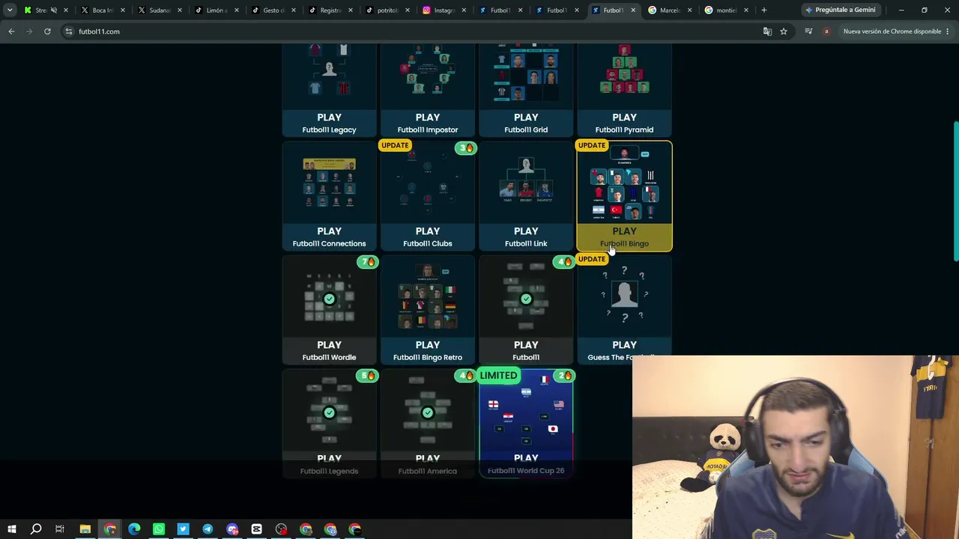Play the Futbol11 Impostor game
The height and width of the screenshot is (539, 959).
(x=427, y=90)
